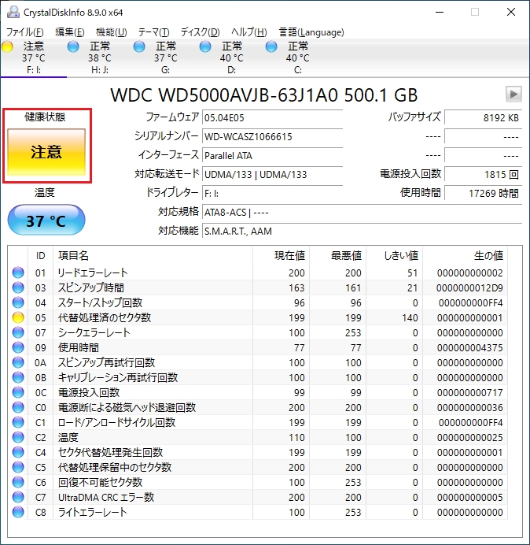Viewport: 530px width, 545px height.
Task: Select the 代替処理済のセクタ数 attribute name
Action: point(105,317)
